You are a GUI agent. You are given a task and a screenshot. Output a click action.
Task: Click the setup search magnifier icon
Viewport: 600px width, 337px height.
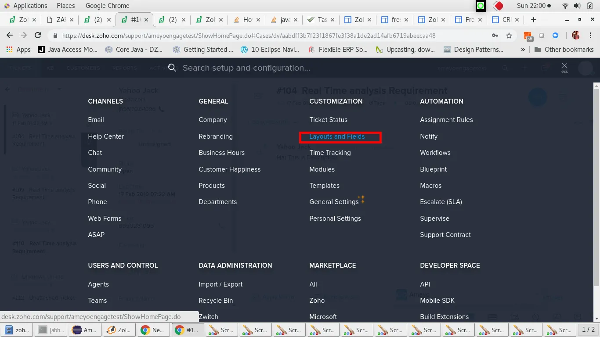coord(172,68)
